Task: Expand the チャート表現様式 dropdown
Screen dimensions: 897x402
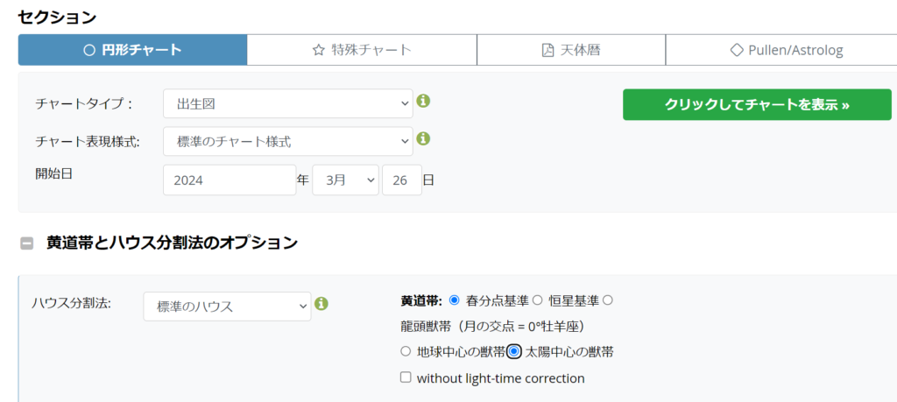Action: [x=287, y=141]
